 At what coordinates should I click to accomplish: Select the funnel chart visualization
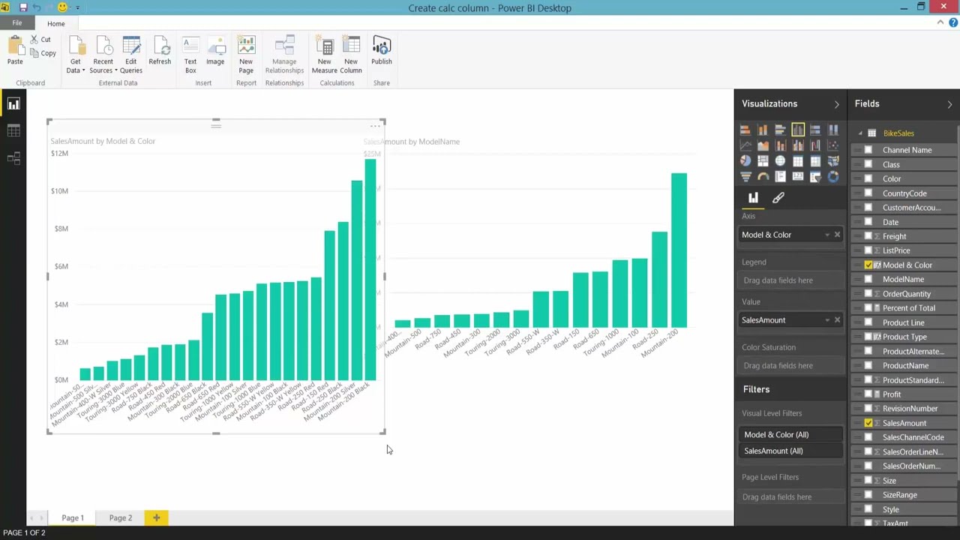coord(745,177)
